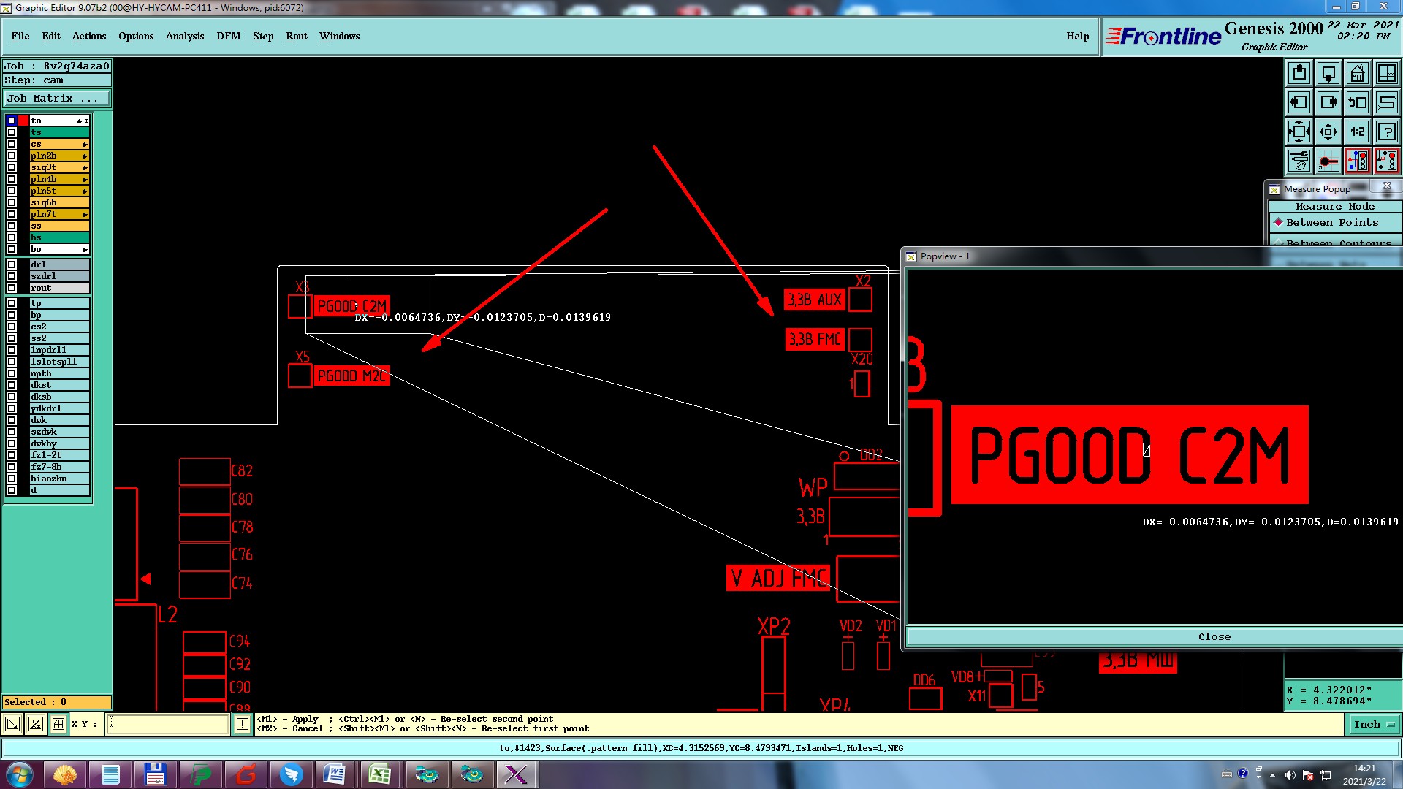The height and width of the screenshot is (789, 1403).
Task: Click the previous view undo icon
Action: [1357, 102]
